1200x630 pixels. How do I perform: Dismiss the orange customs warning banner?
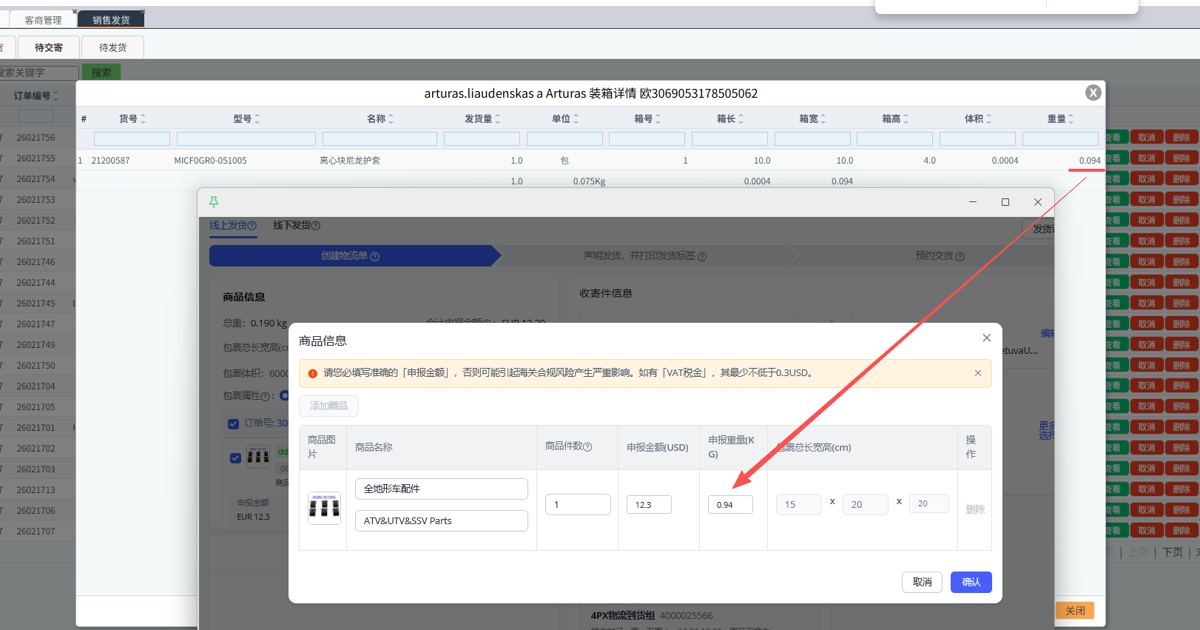tap(977, 373)
